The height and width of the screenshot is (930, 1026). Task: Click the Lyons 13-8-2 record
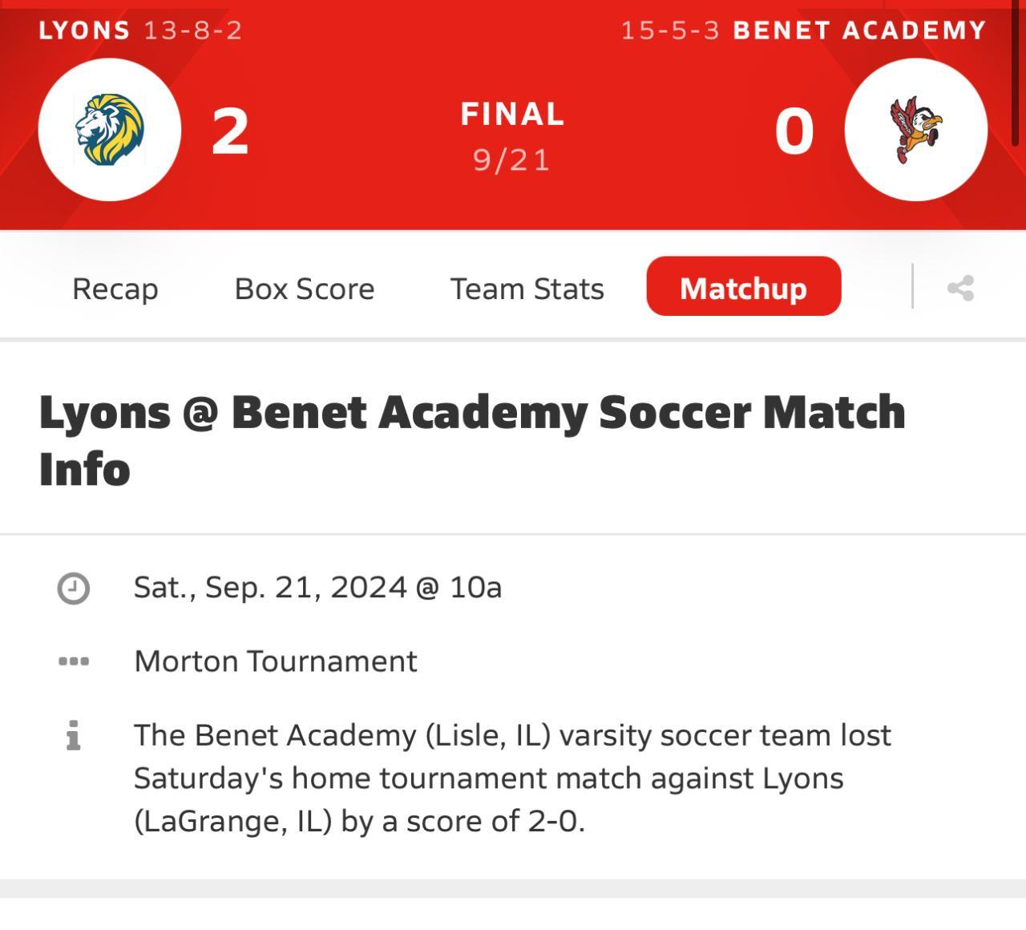pyautogui.click(x=193, y=30)
